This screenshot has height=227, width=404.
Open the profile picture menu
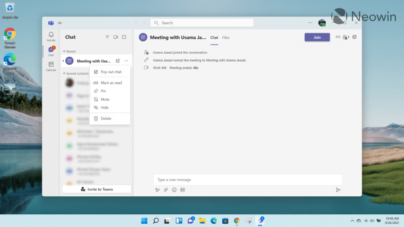click(322, 23)
